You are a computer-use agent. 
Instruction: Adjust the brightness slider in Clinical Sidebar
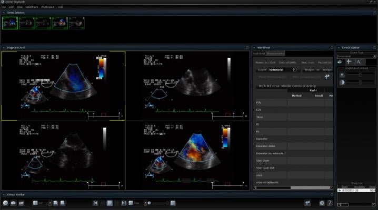coord(360,75)
